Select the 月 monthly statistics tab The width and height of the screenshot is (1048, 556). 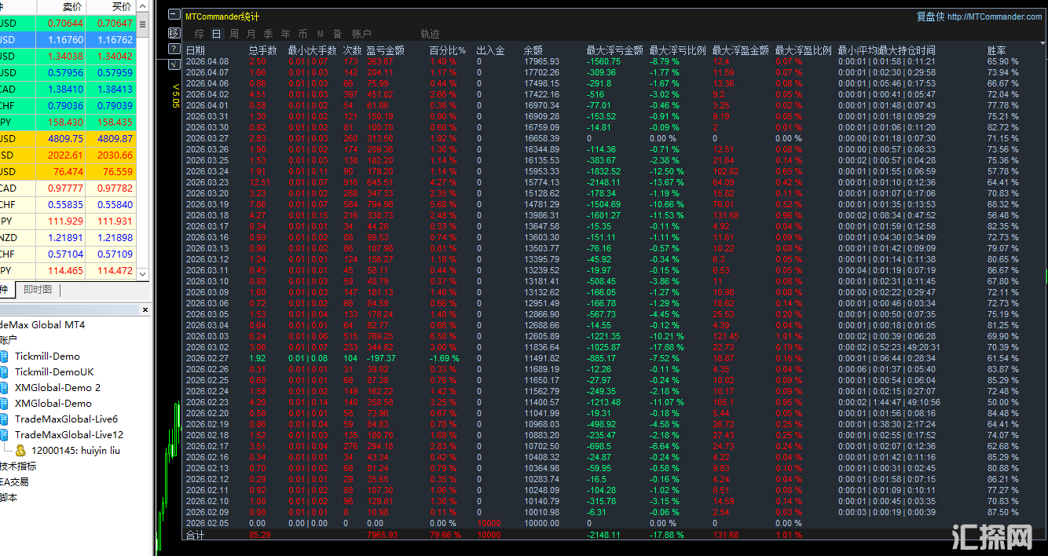pyautogui.click(x=251, y=34)
